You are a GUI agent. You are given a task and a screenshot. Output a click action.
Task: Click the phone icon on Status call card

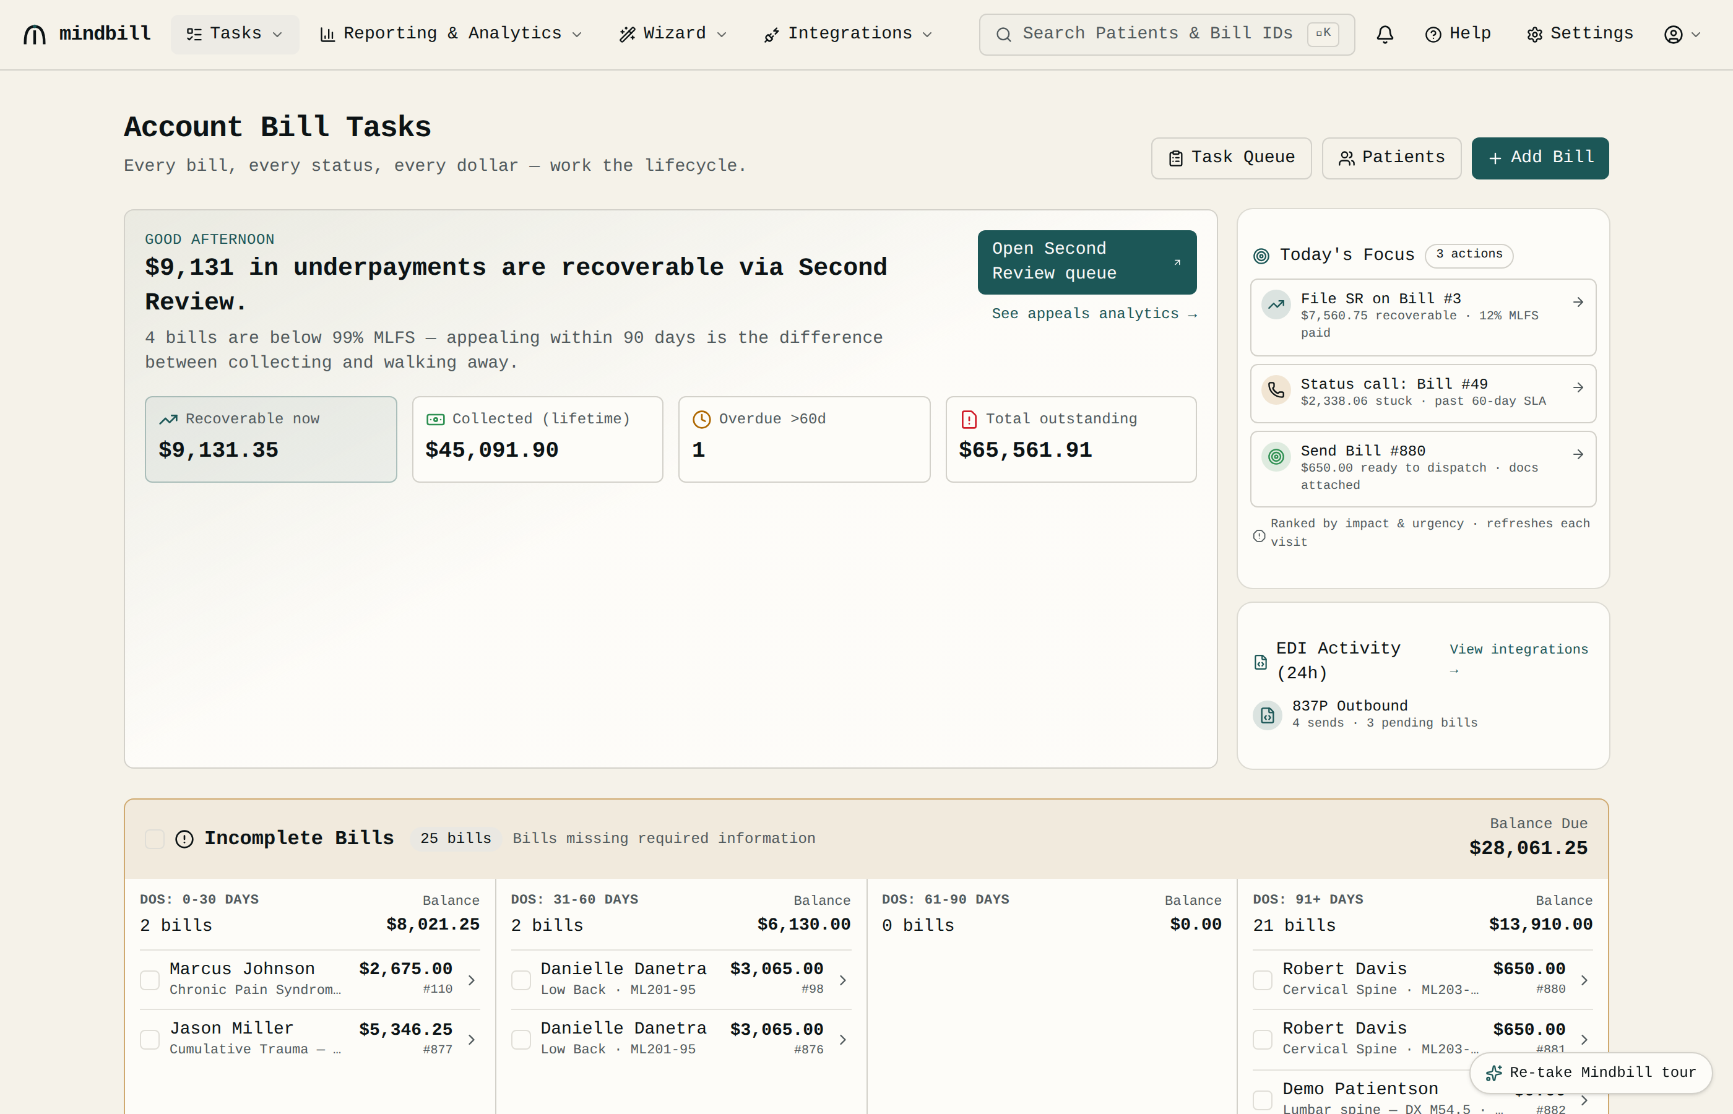click(x=1276, y=391)
